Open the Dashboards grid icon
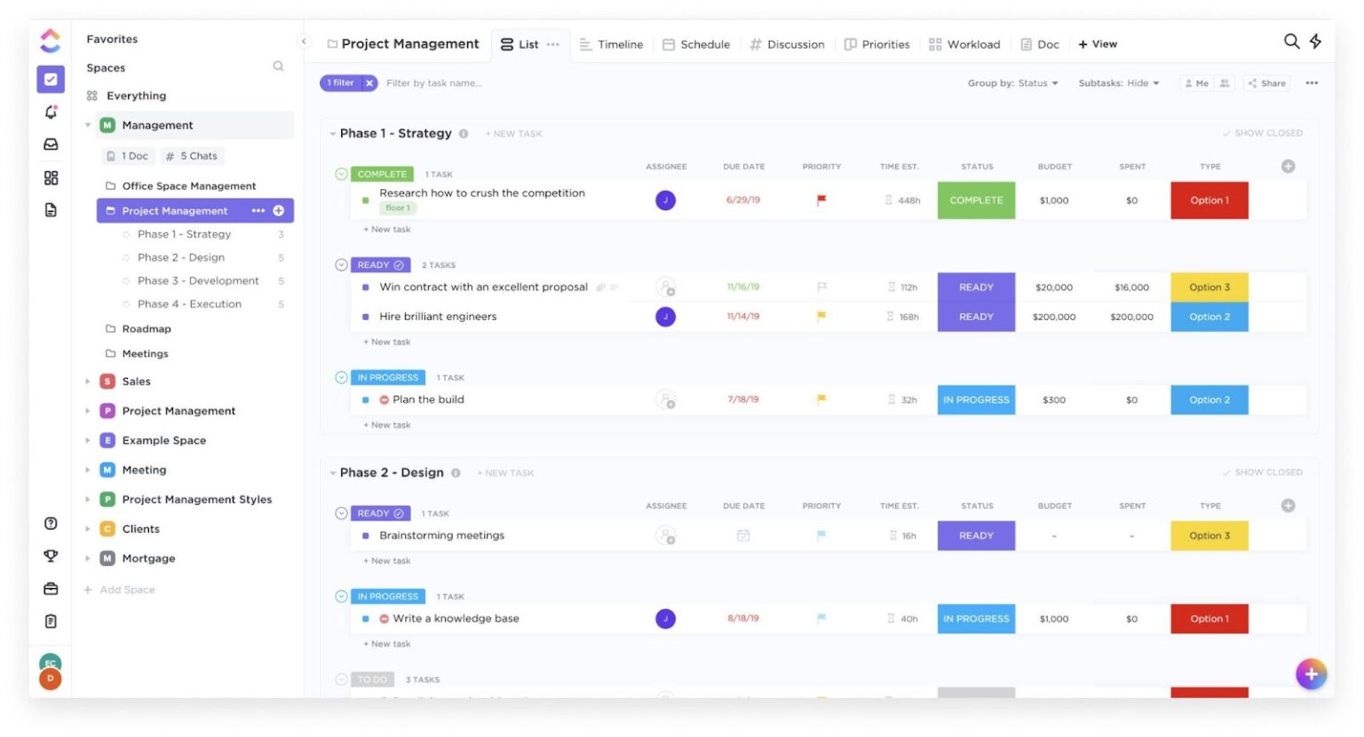This screenshot has height=737, width=1364. [x=50, y=176]
